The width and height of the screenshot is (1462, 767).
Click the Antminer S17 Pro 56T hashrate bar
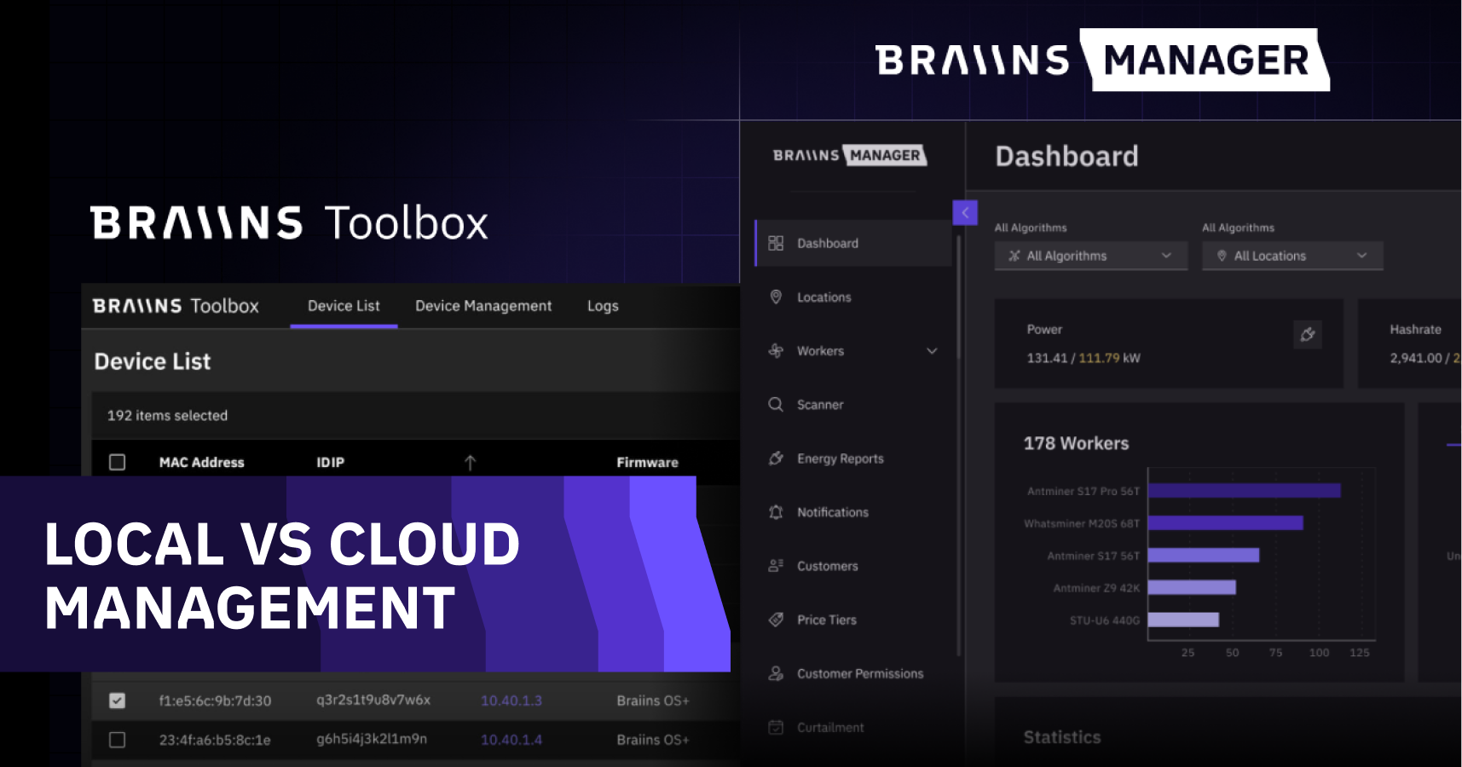tap(1245, 490)
